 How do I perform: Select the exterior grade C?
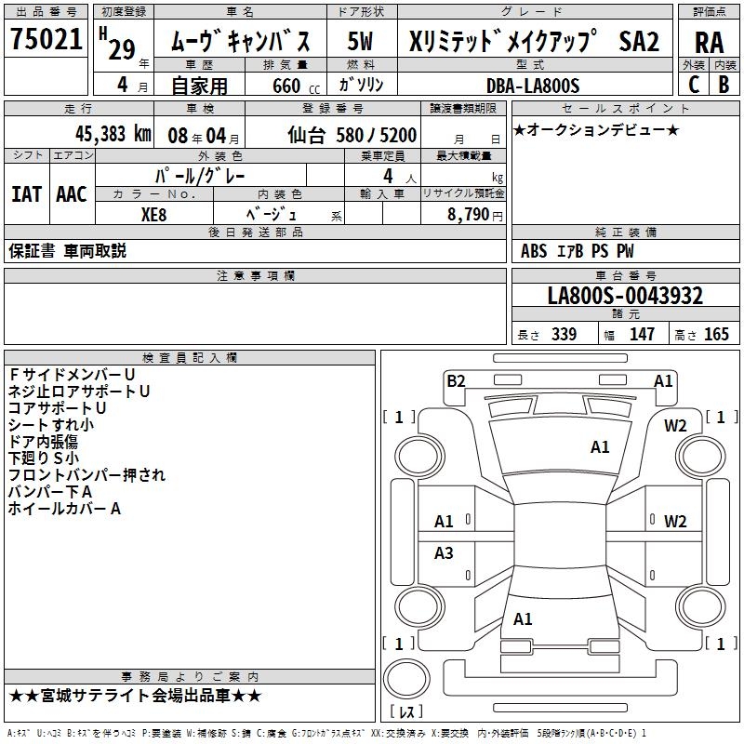coord(694,85)
